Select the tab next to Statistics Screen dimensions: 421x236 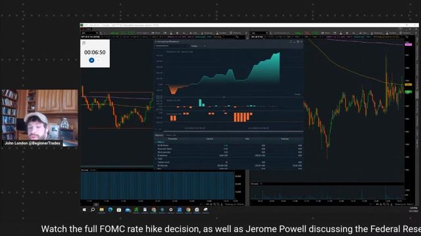click(170, 135)
